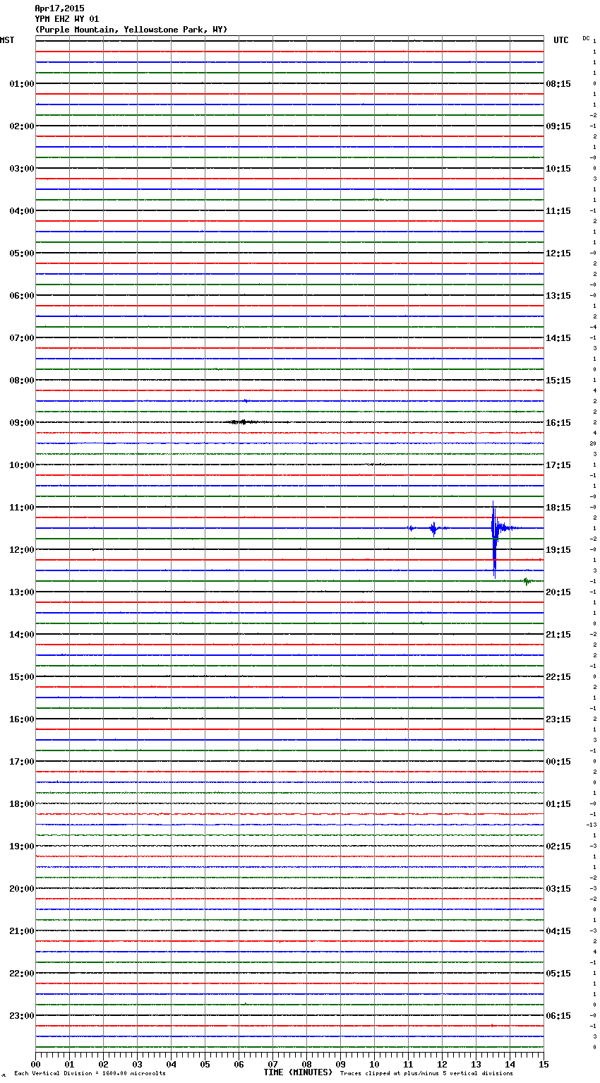Screen dimensions: 600x1083
Task: Select the station code 'YPM EHZ WY 01'
Action: coord(67,19)
